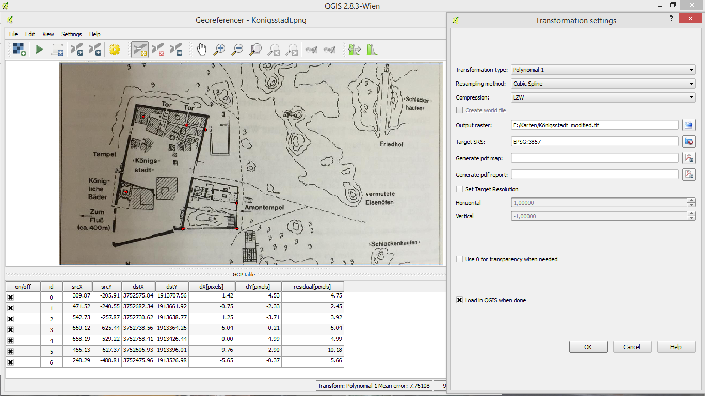
Task: Select the Zoom Out magnifier tool
Action: 237,49
